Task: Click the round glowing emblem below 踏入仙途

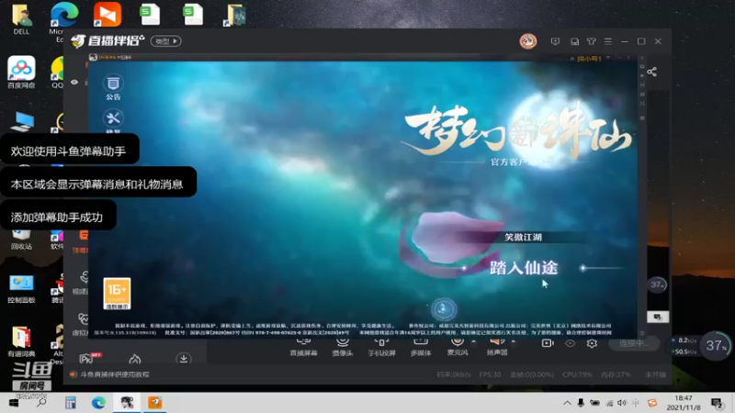Action: point(444,309)
